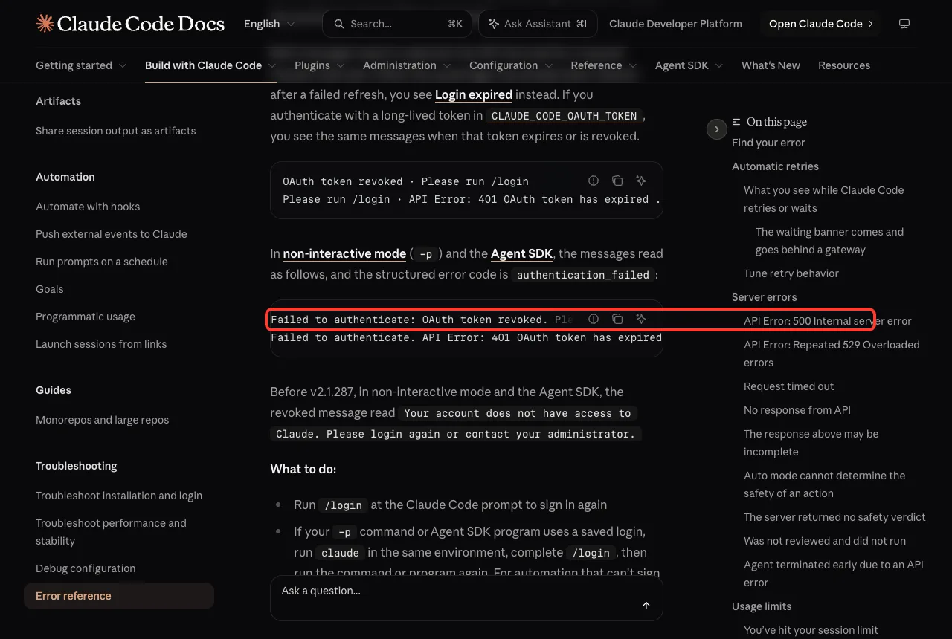Click the sparkle icon on the Failed to authenticate code block
This screenshot has height=639, width=952.
coord(641,319)
